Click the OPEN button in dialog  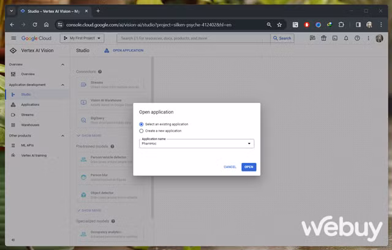(249, 167)
